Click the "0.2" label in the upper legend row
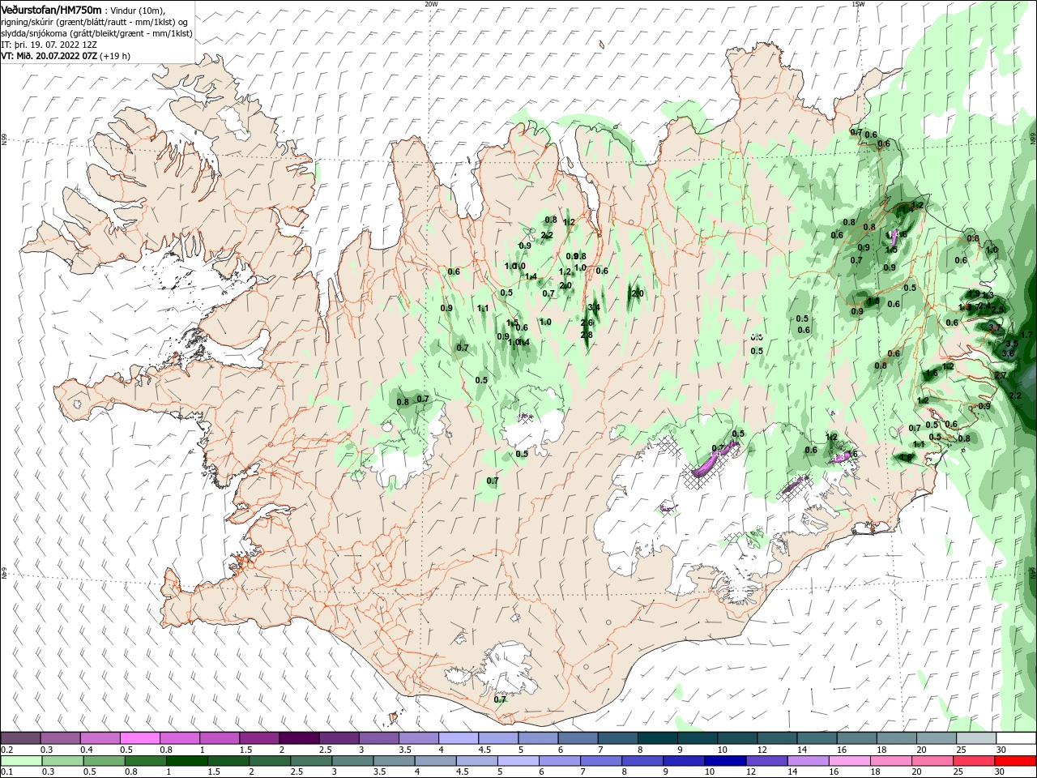 [7, 750]
